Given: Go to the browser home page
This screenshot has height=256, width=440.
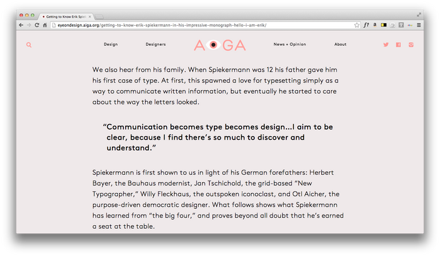Looking at the screenshot, I should click(x=45, y=25).
